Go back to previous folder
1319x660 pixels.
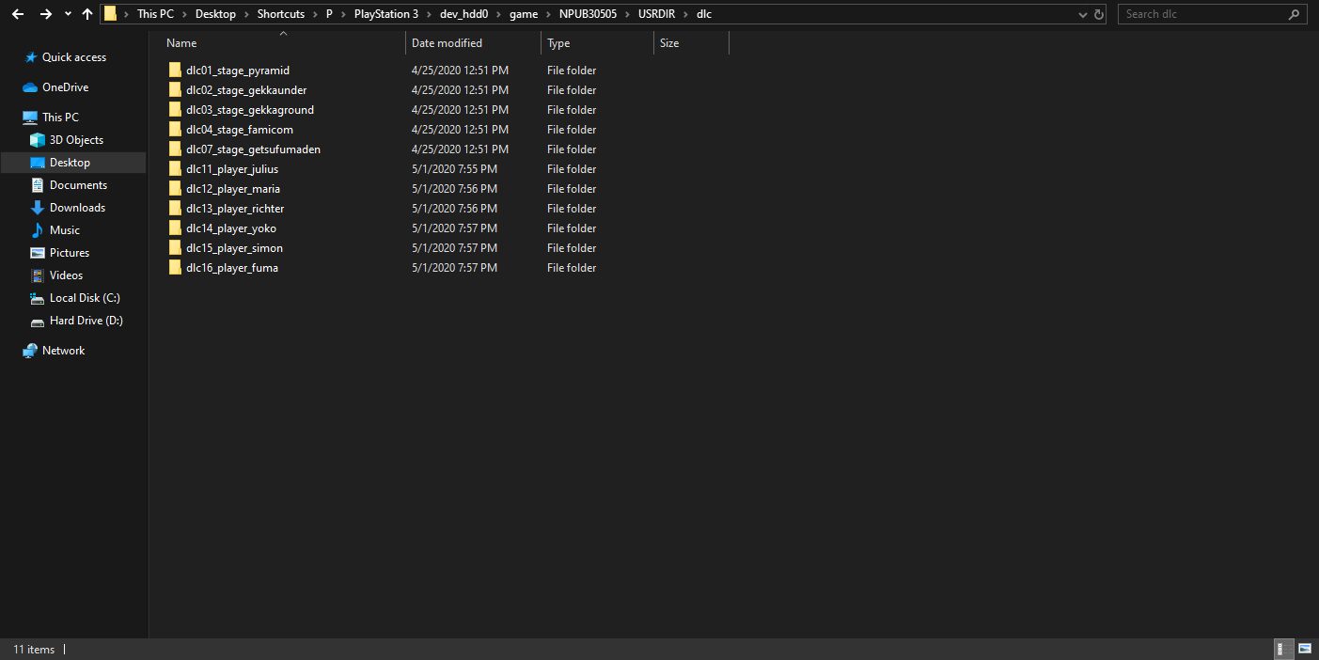(x=18, y=14)
